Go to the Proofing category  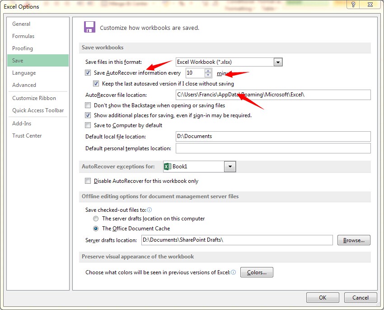coord(38,48)
